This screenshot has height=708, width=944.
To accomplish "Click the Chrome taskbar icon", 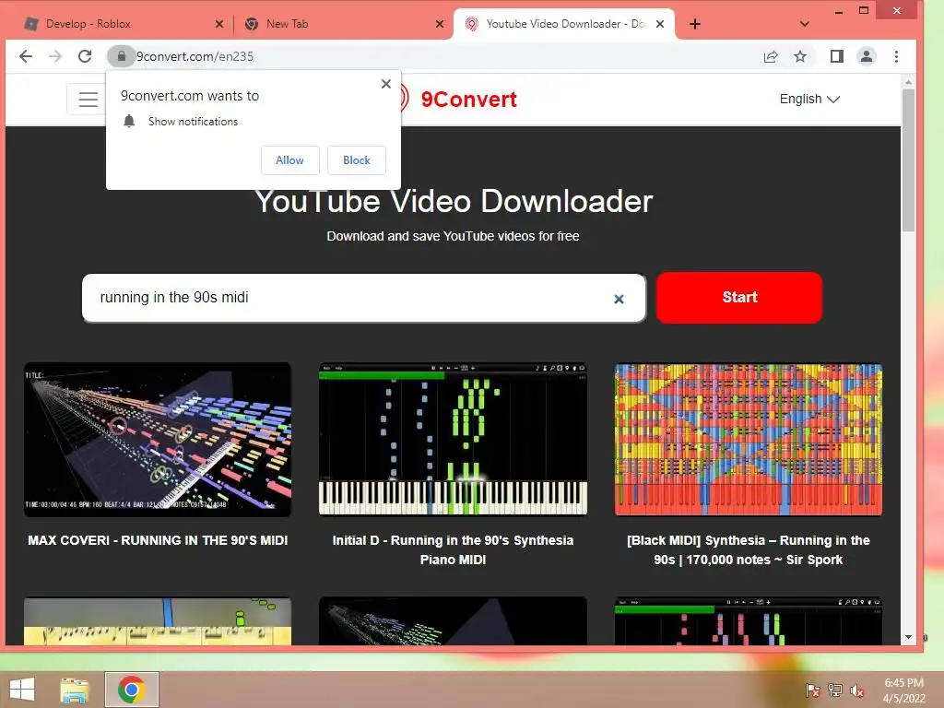I will (x=132, y=690).
